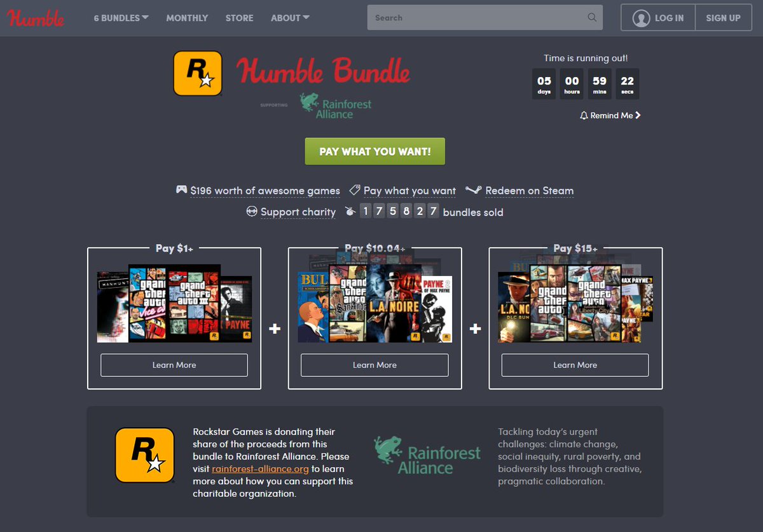Screen dimensions: 763x532
Task: Click the days countdown box showing 05
Action: click(x=544, y=85)
